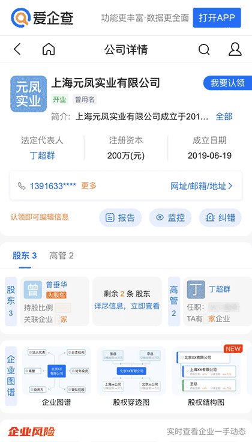The height and width of the screenshot is (442, 252).
Task: Go back with the left arrow icon
Action: [x=17, y=49]
